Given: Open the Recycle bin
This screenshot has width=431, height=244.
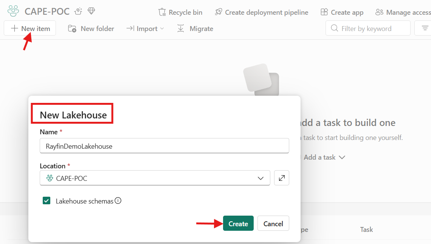Looking at the screenshot, I should click(180, 12).
